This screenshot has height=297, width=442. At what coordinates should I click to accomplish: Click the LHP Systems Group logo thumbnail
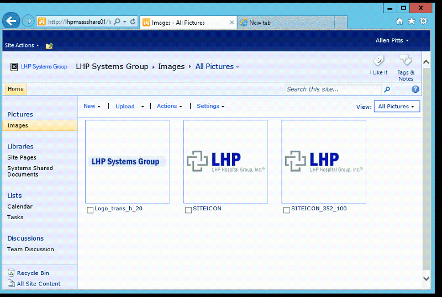127,162
